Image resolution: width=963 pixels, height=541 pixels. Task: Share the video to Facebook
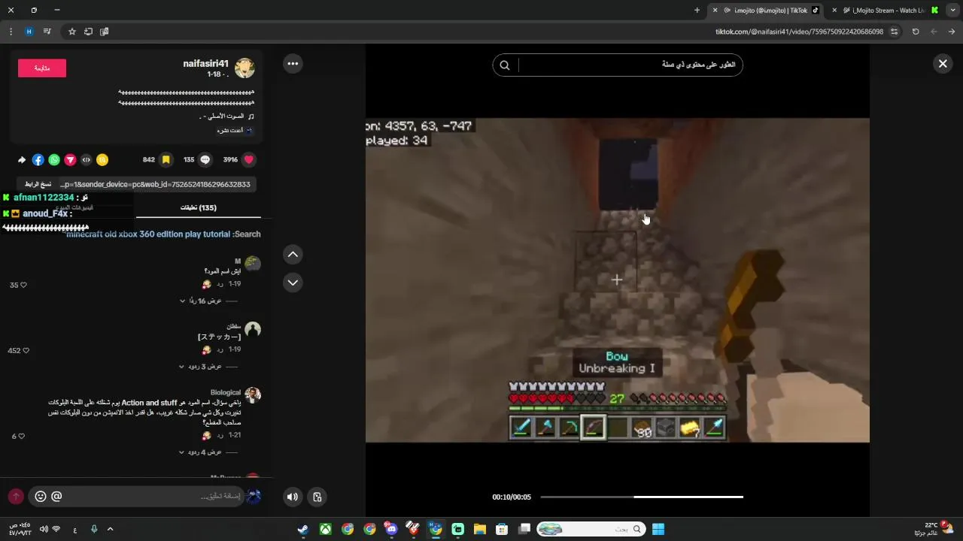(38, 160)
